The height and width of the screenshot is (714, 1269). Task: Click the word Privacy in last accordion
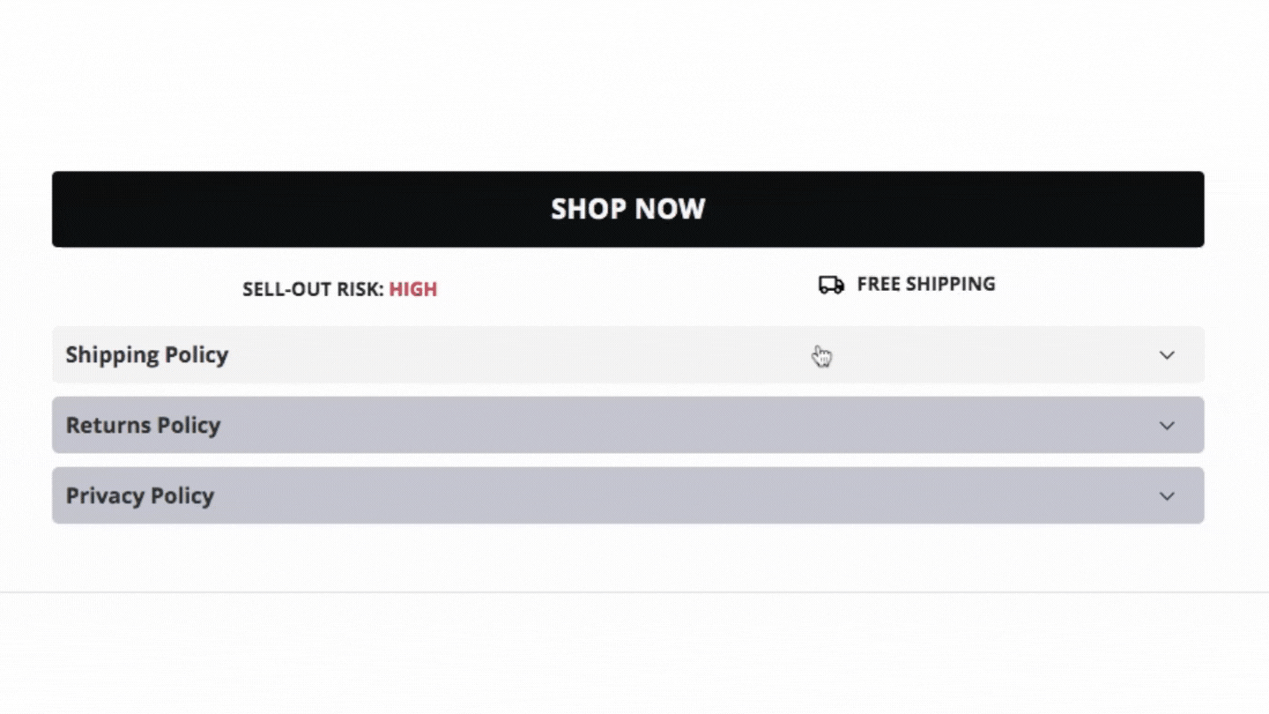pyautogui.click(x=101, y=495)
